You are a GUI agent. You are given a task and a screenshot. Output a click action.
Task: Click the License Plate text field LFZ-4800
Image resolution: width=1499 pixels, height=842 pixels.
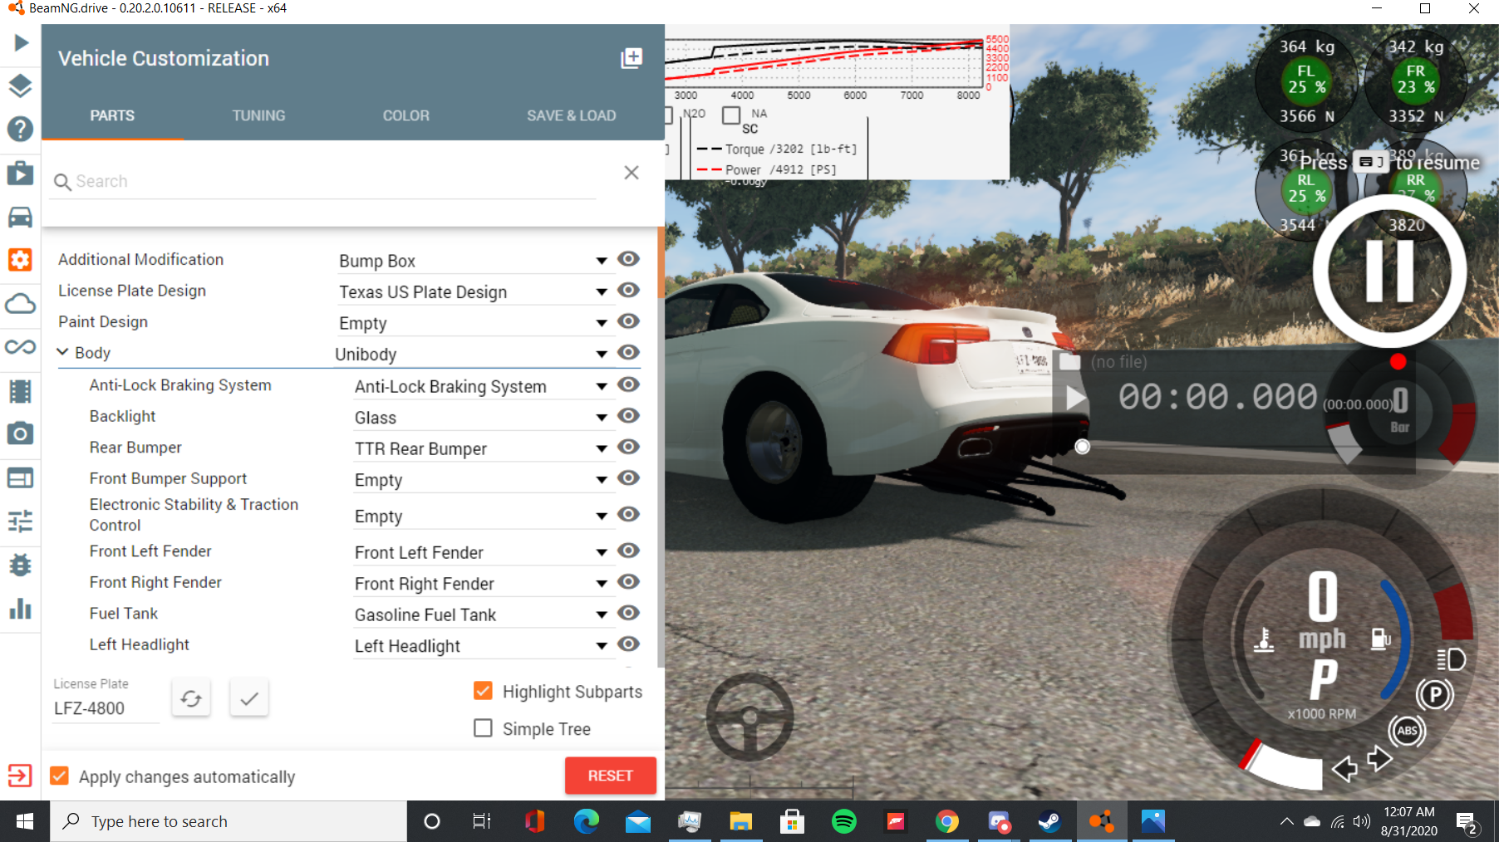[x=105, y=708]
